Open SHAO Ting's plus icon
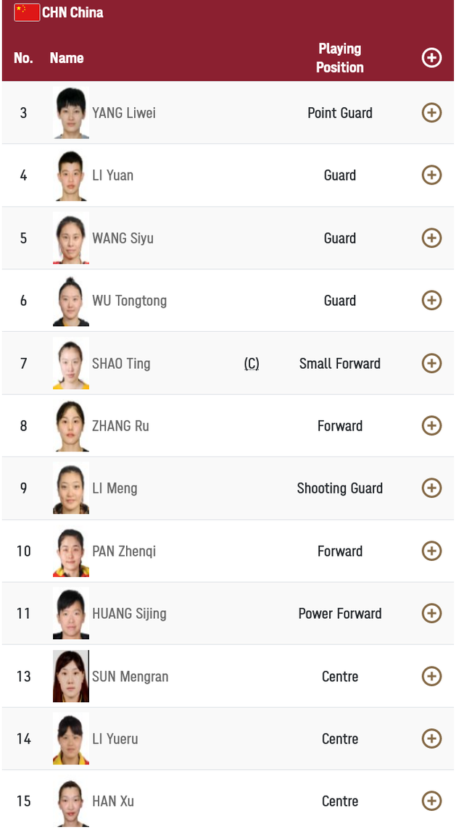 (431, 363)
